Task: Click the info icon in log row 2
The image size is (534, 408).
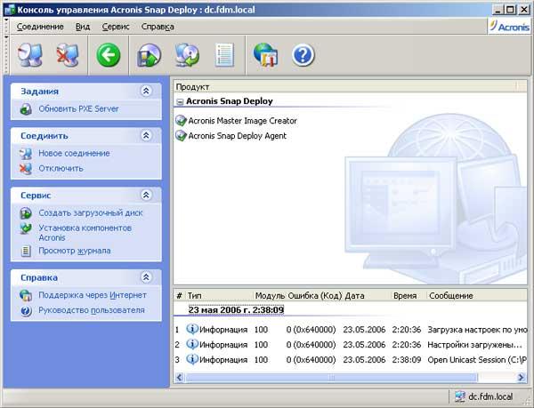Action: click(192, 344)
